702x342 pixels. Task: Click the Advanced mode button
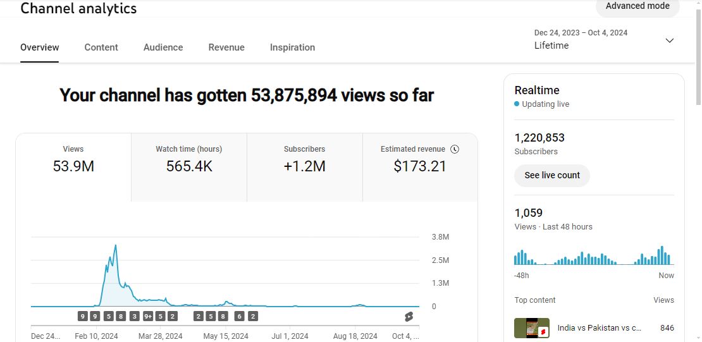point(637,6)
